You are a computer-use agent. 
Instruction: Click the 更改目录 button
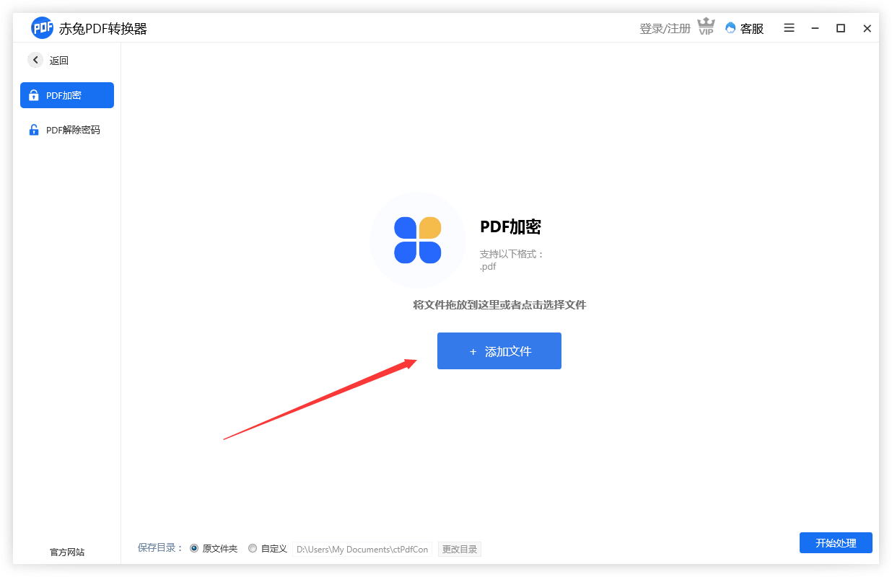pyautogui.click(x=460, y=550)
